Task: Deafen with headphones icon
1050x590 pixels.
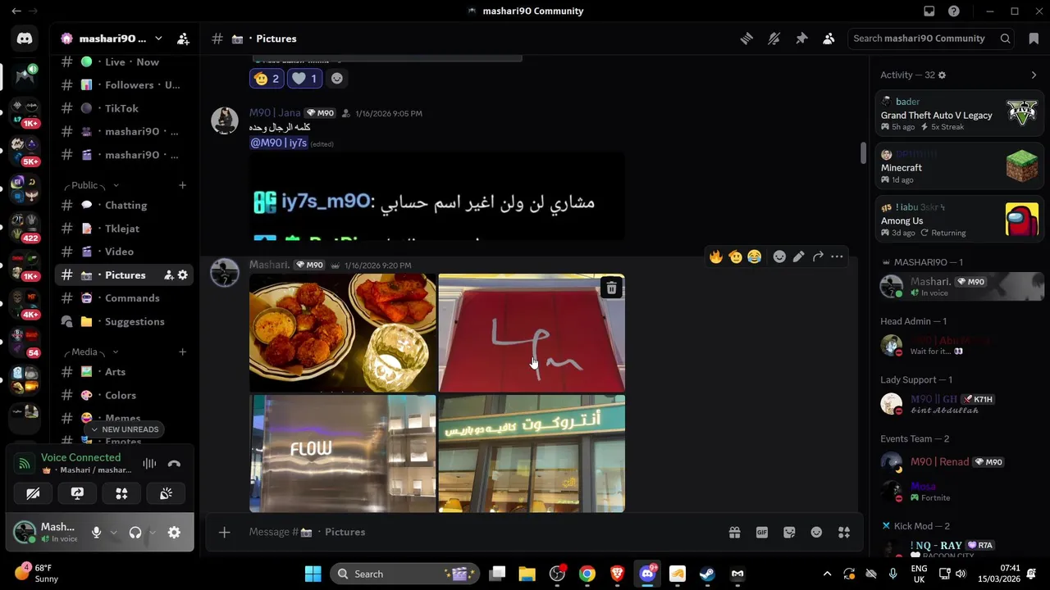Action: point(135,533)
